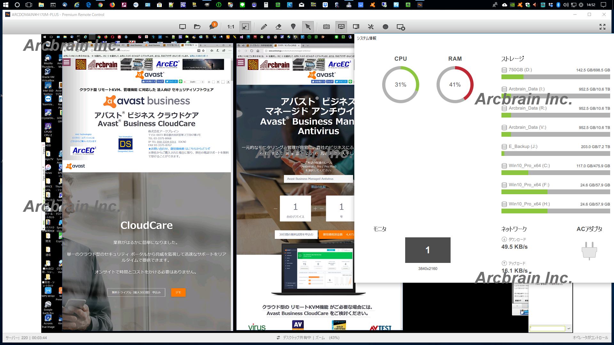
Task: Click the RAM 41% gauge
Action: pos(455,85)
